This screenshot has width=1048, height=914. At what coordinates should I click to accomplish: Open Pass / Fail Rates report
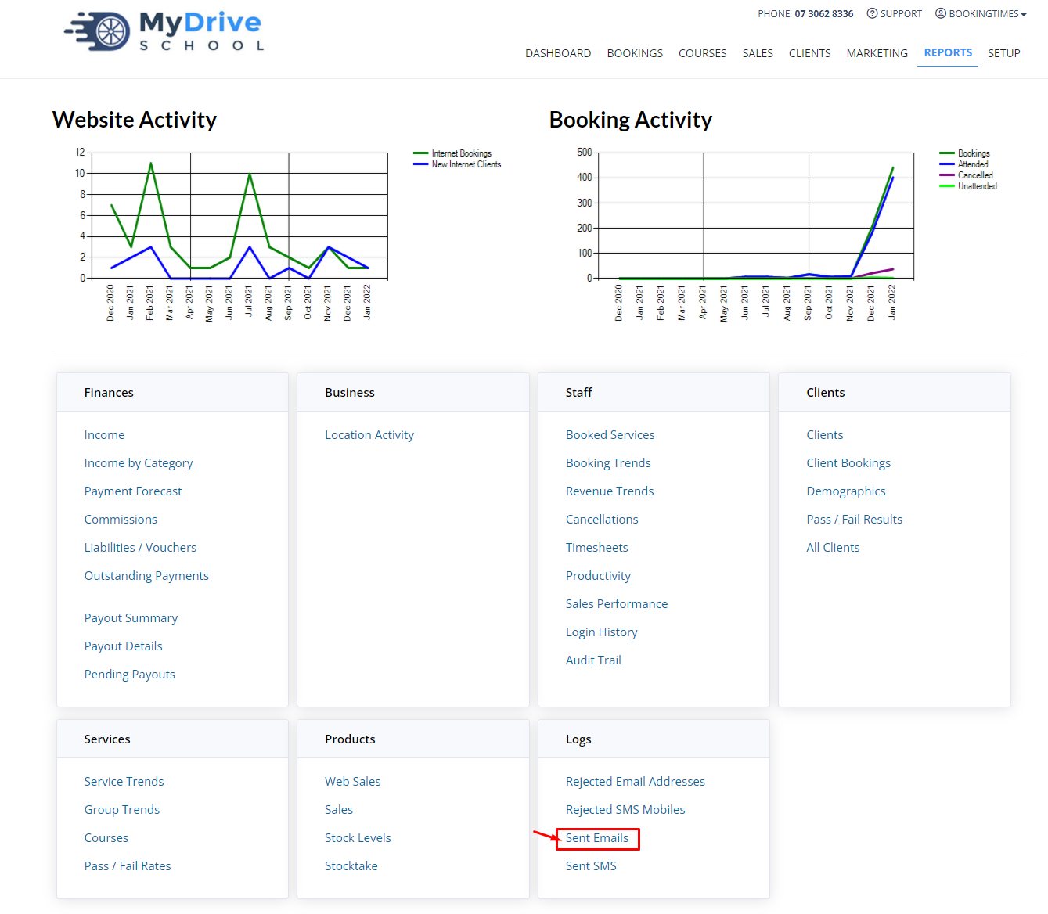pos(128,865)
